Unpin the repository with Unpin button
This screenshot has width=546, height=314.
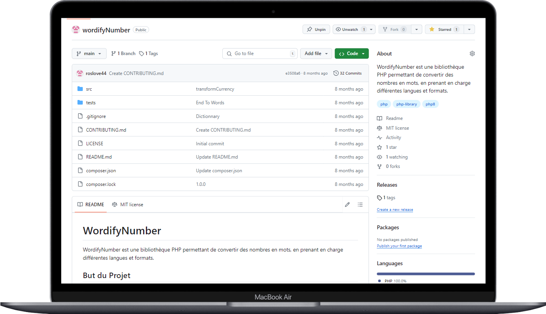click(x=316, y=29)
